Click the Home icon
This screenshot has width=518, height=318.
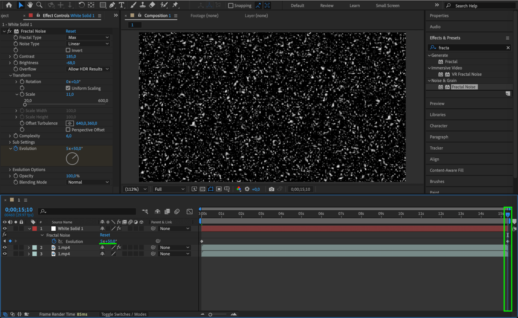coord(9,5)
